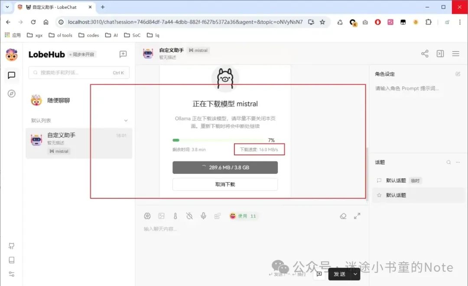Screen dimensions: 468x286
Task: Click the 自定义助手 title in chat header
Action: pyautogui.click(x=171, y=50)
